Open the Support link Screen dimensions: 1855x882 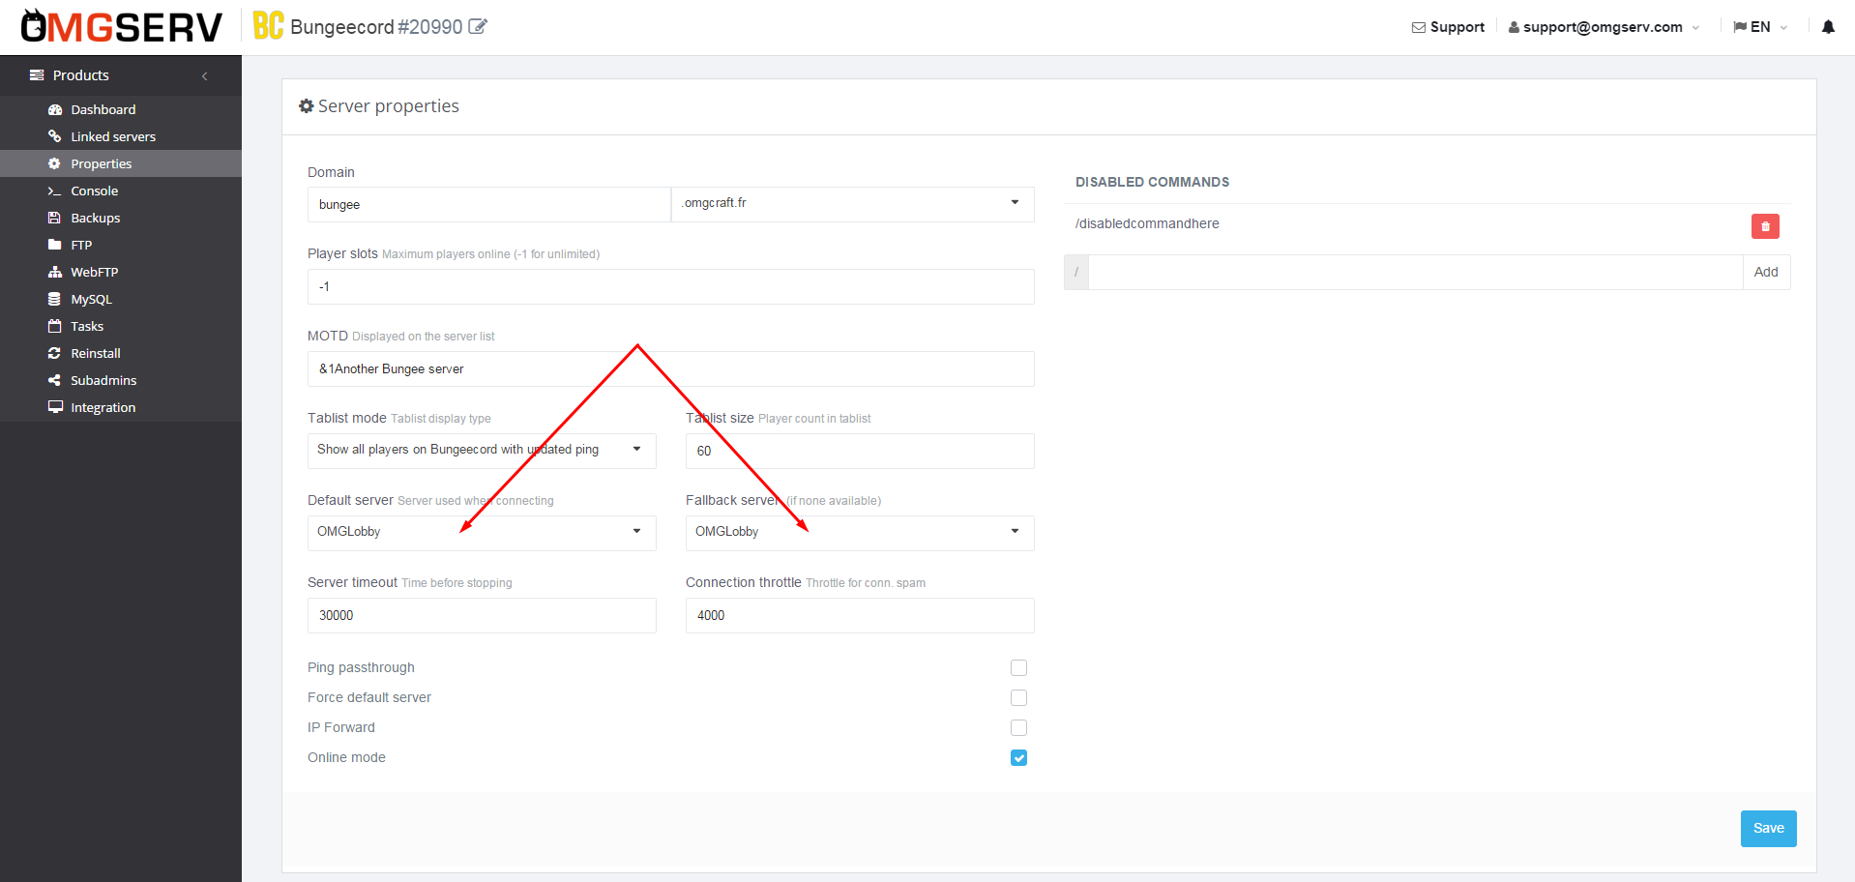coord(1448,27)
